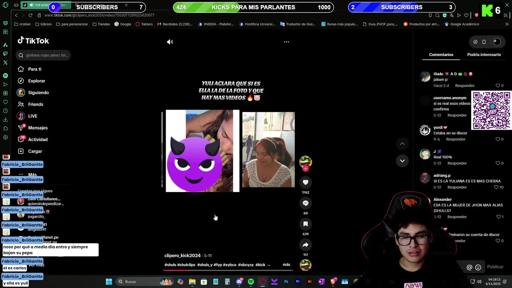This screenshot has height=288, width=512.
Task: Go to the previous video with the up chevron
Action: [402, 144]
